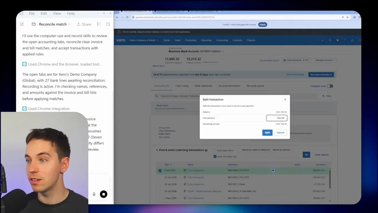Open the Reconcile match options dots

pos(69,24)
